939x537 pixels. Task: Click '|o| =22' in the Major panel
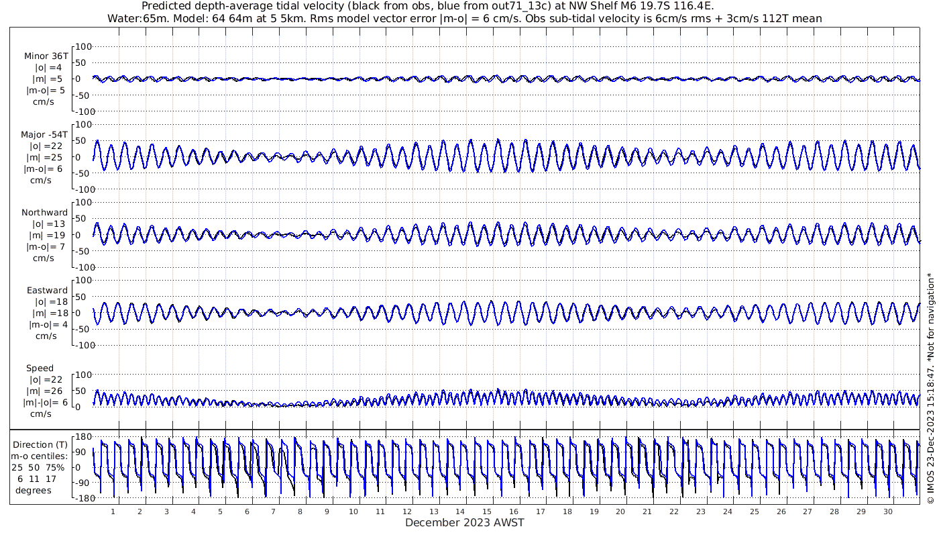(x=46, y=146)
